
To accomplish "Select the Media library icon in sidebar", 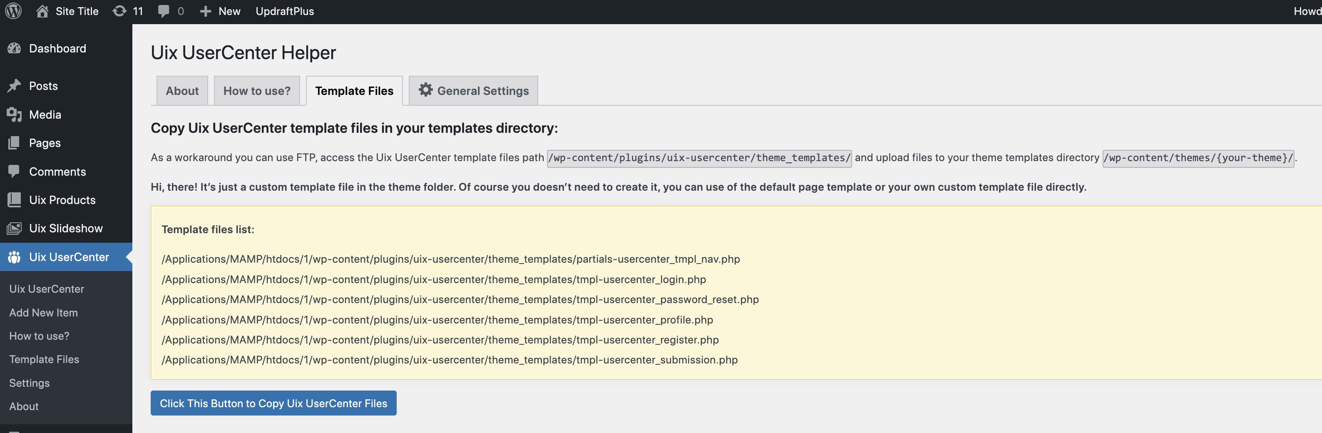I will point(14,114).
